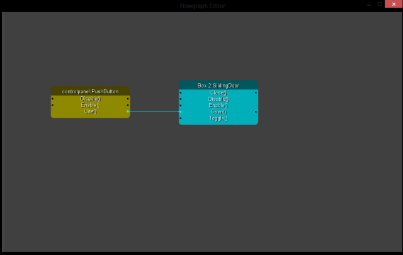403x255 pixels.
Task: Click Disable() entry in the PushButton node
Action: pyautogui.click(x=90, y=99)
